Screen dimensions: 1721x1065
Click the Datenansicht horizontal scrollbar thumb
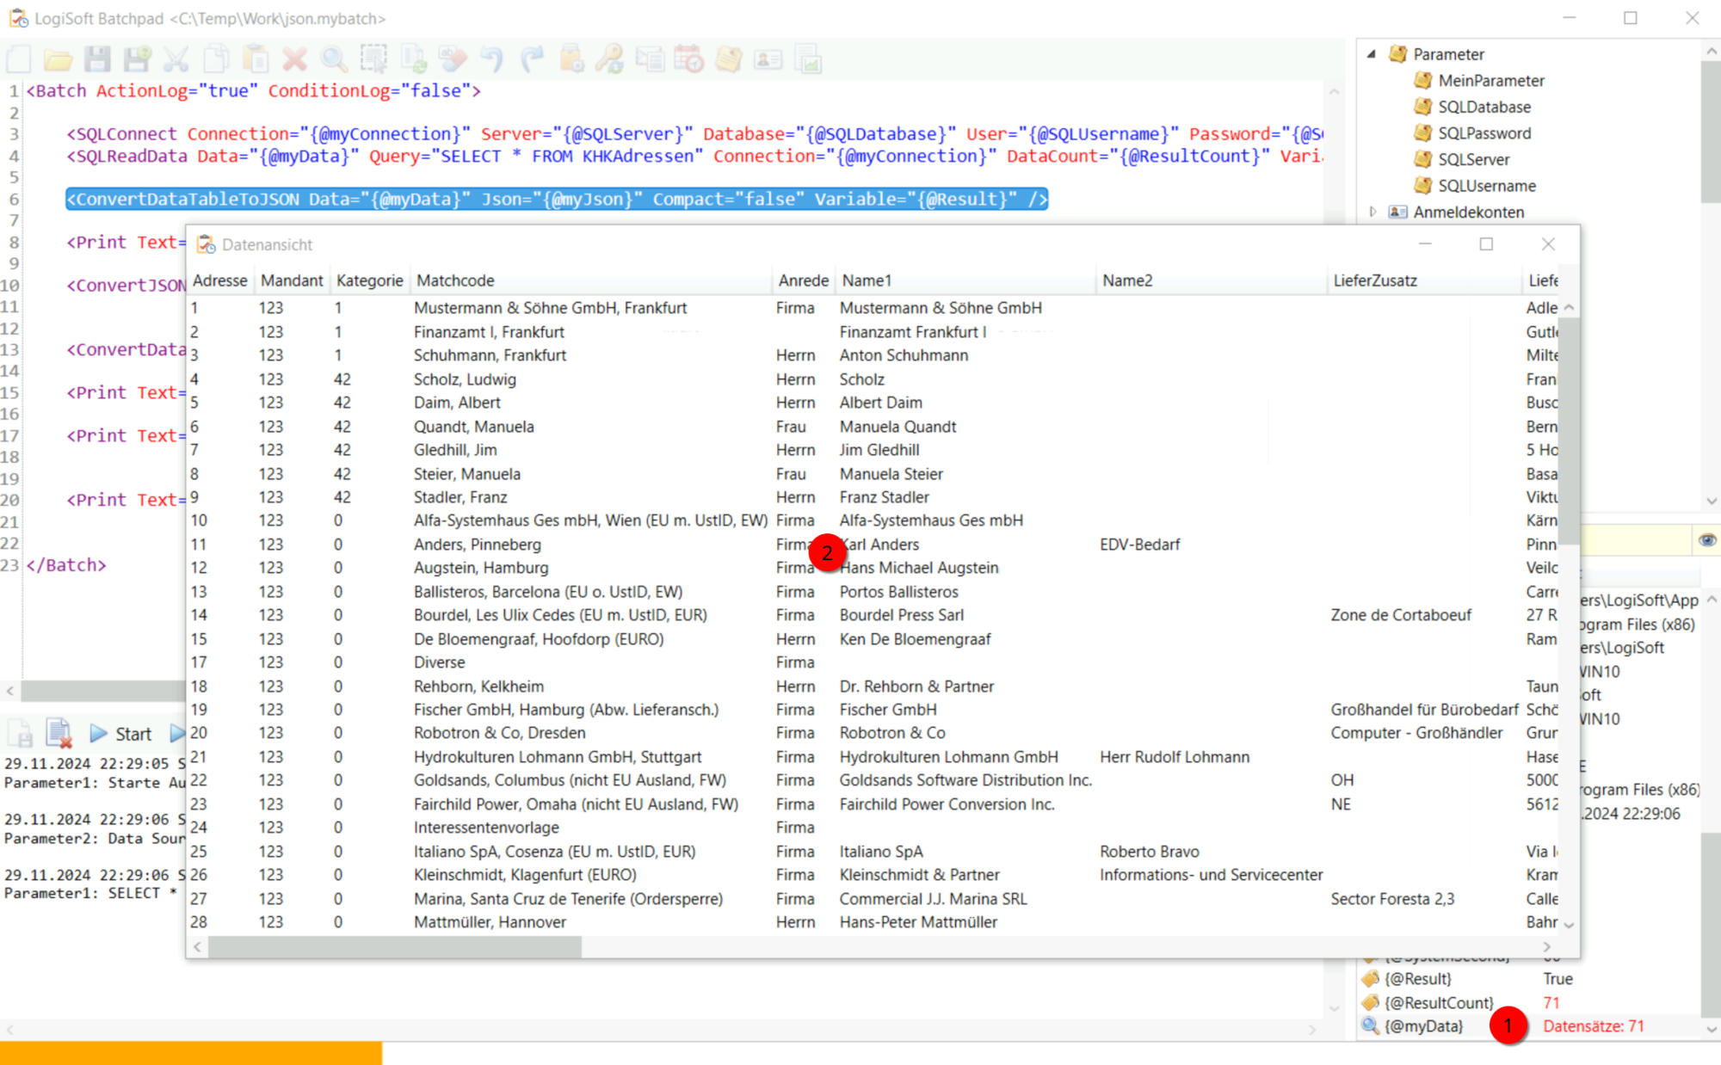coord(394,947)
